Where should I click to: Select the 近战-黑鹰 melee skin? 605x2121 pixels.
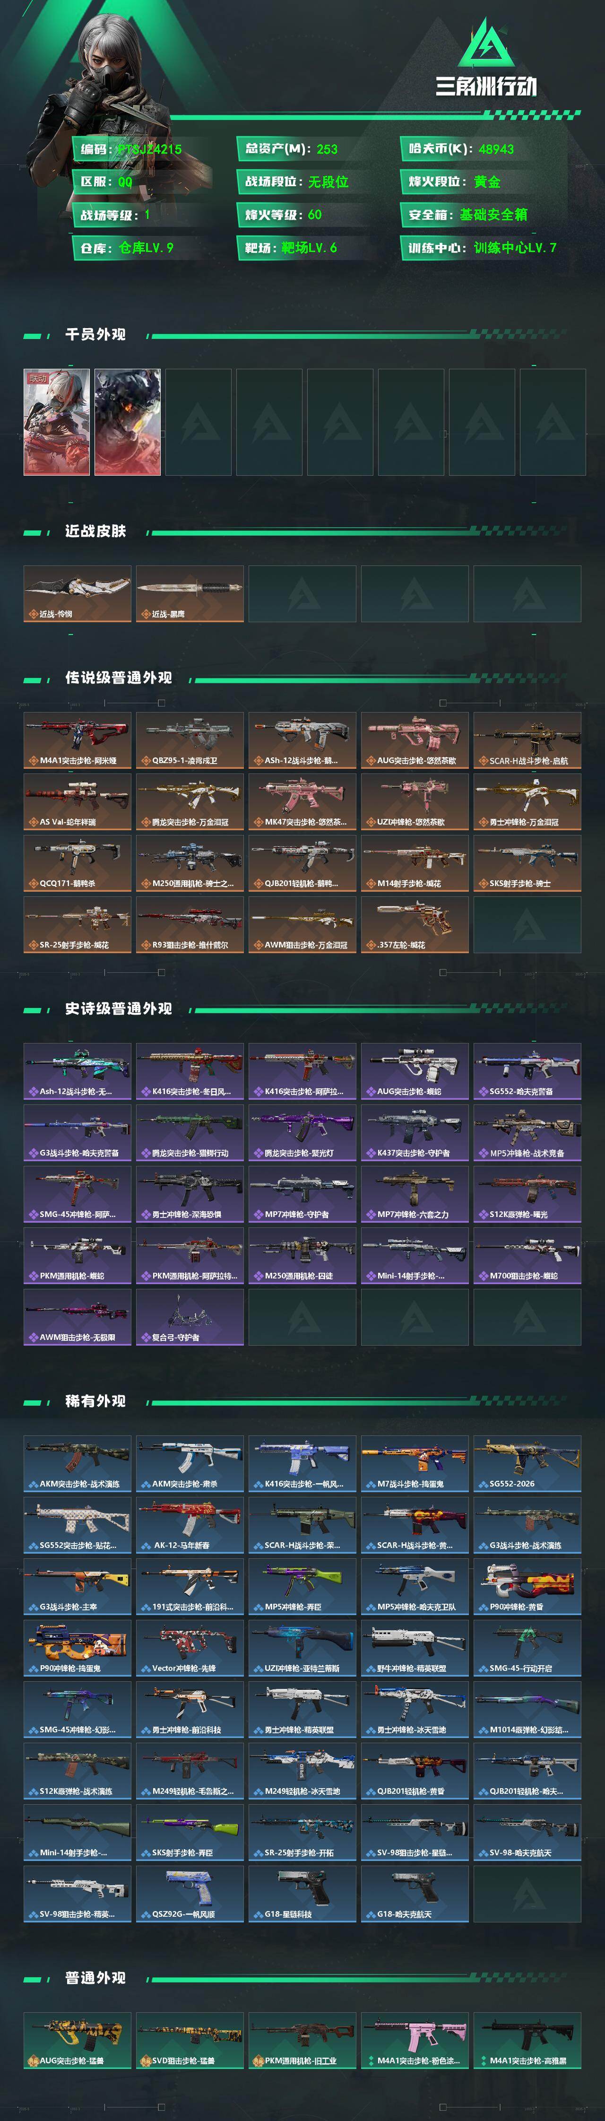(190, 594)
